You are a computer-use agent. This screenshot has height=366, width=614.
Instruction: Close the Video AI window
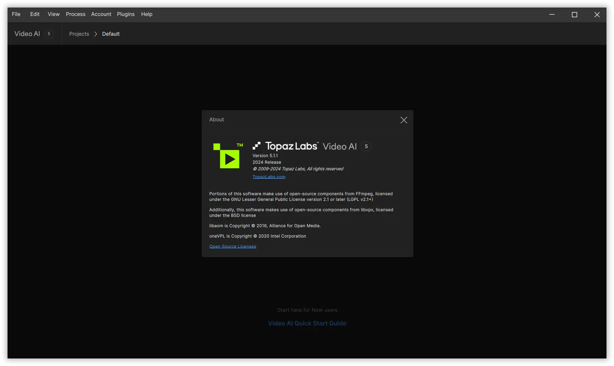pyautogui.click(x=597, y=14)
